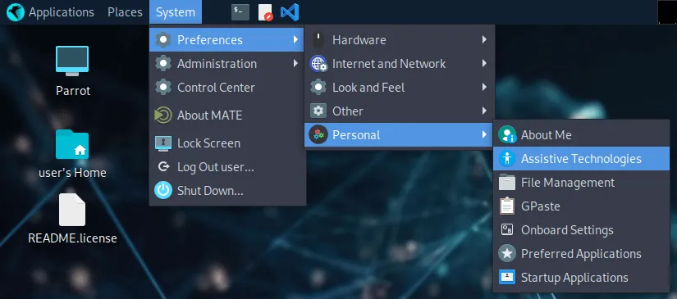The image size is (677, 299).
Task: Click the File Management folder icon
Action: coord(507,182)
